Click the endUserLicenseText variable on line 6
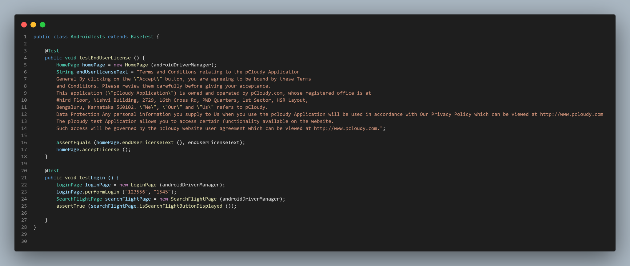The height and width of the screenshot is (266, 630). pos(102,72)
